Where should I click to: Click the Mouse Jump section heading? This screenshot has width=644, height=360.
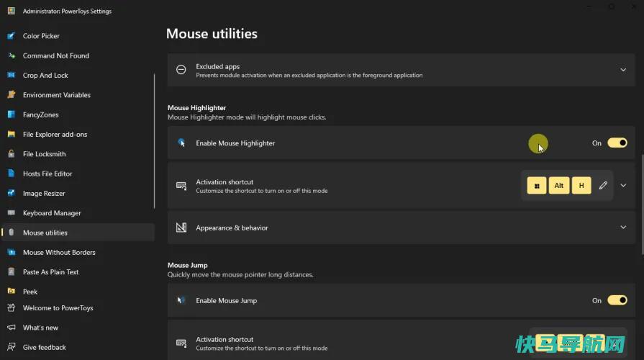pos(187,265)
